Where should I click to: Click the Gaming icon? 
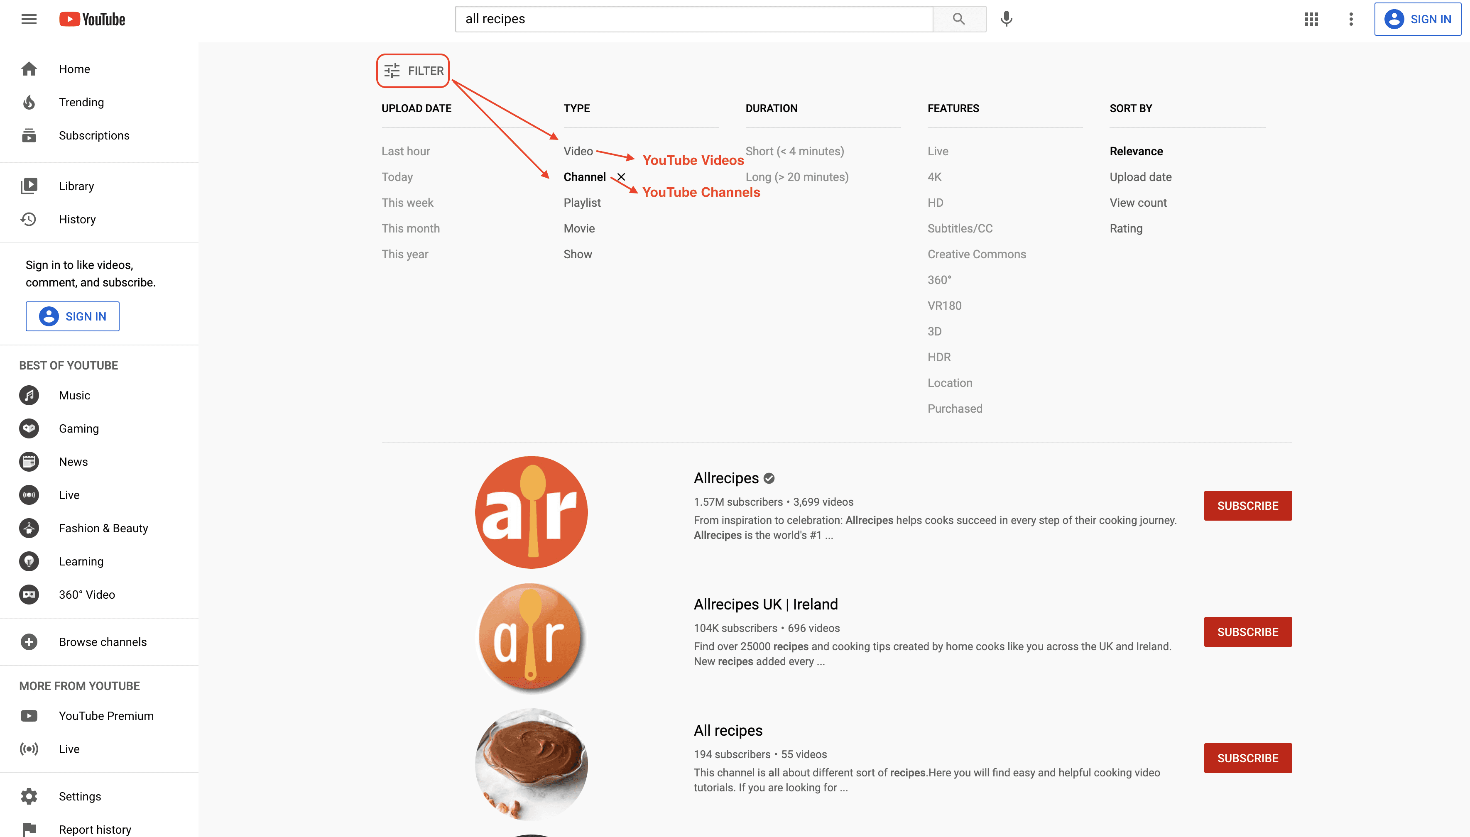(29, 429)
